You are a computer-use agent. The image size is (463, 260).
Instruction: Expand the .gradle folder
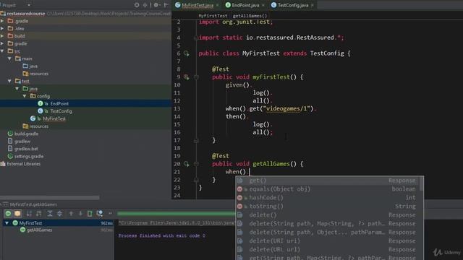pyautogui.click(x=2, y=21)
